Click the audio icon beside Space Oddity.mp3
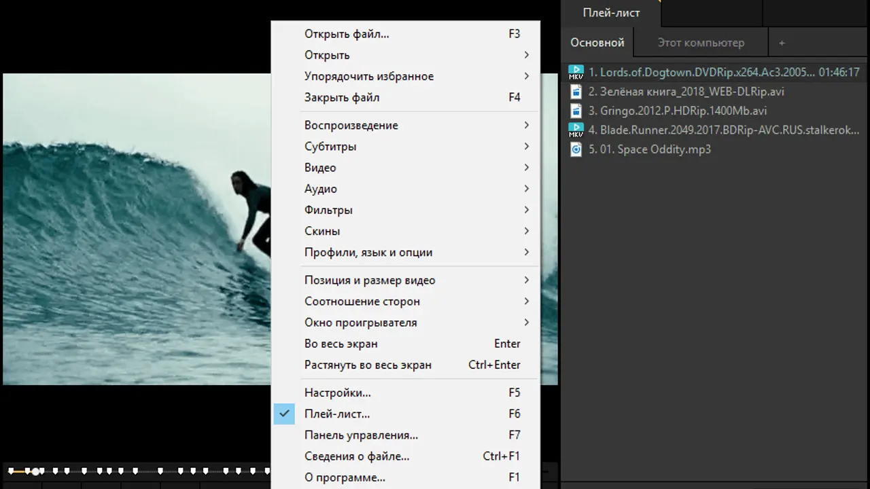 pos(576,149)
